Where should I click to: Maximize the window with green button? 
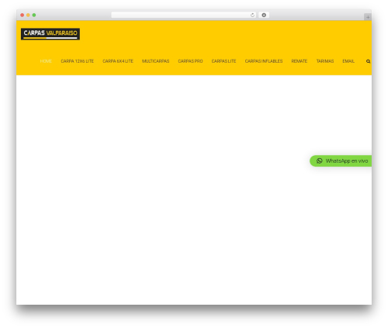[x=34, y=16]
